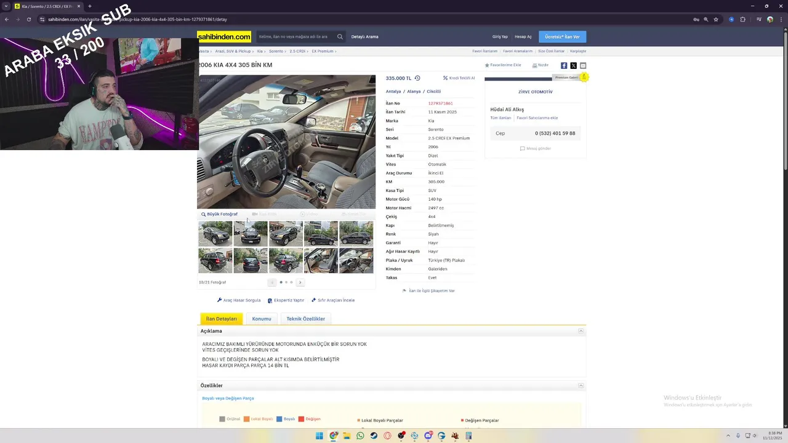Click Sıfır Araçları İncele link
Viewport: 788px width, 443px height.
(333, 300)
